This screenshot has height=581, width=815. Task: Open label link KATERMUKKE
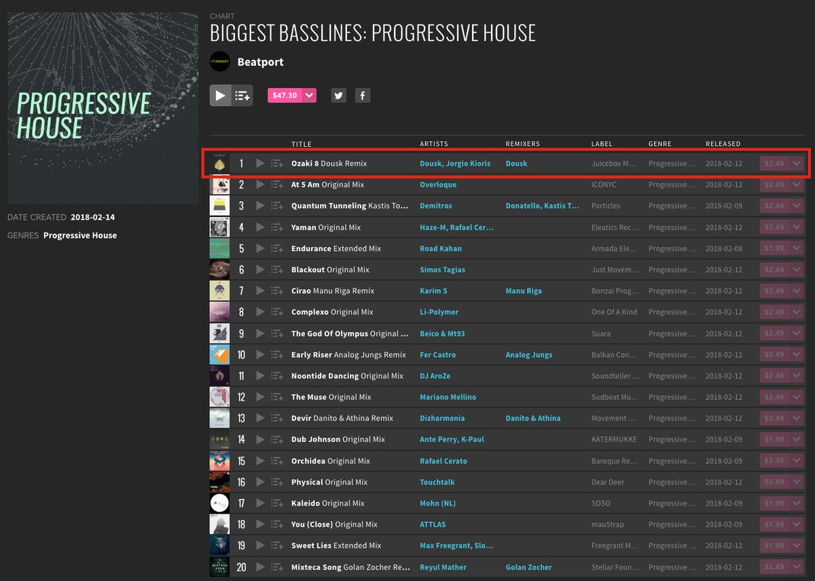(614, 439)
